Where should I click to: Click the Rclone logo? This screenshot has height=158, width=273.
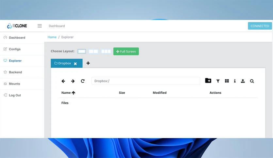click(17, 26)
